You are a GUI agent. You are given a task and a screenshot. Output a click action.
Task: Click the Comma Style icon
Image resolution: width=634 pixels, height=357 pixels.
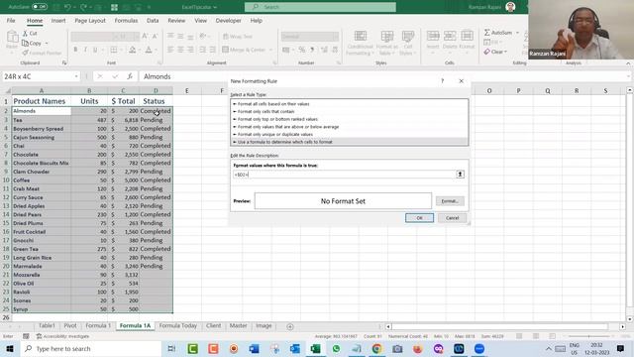tap(312, 50)
